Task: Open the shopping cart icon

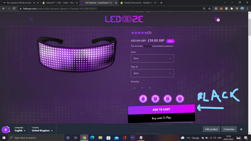Action: [217, 19]
